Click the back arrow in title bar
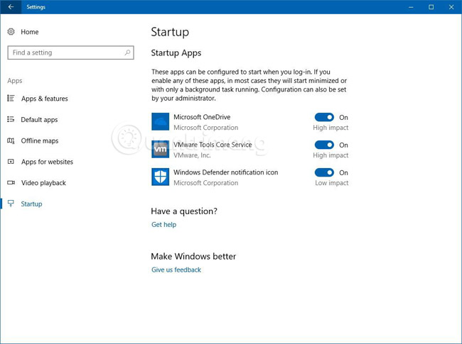The image size is (462, 344). click(11, 7)
